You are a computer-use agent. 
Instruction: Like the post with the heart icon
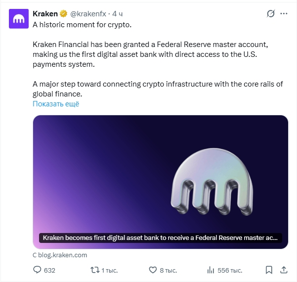[153, 270]
